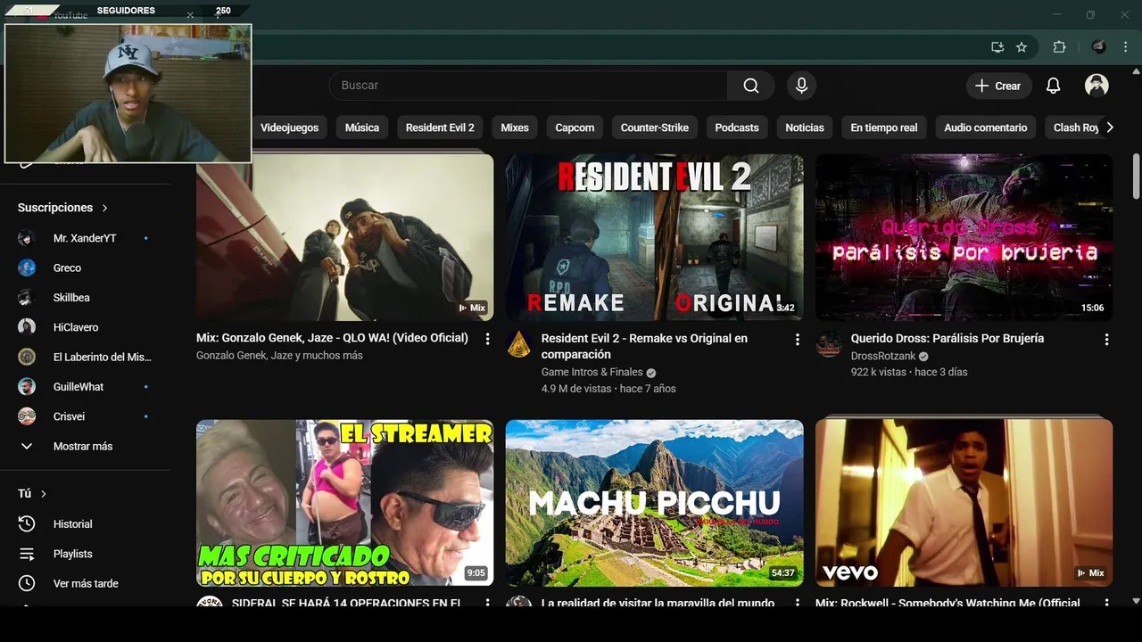The width and height of the screenshot is (1142, 642).
Task: Expand the Tú section chevron
Action: [x=43, y=494]
